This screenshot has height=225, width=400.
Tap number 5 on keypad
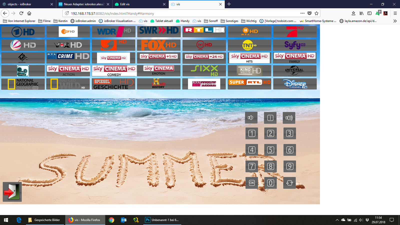[270, 150]
